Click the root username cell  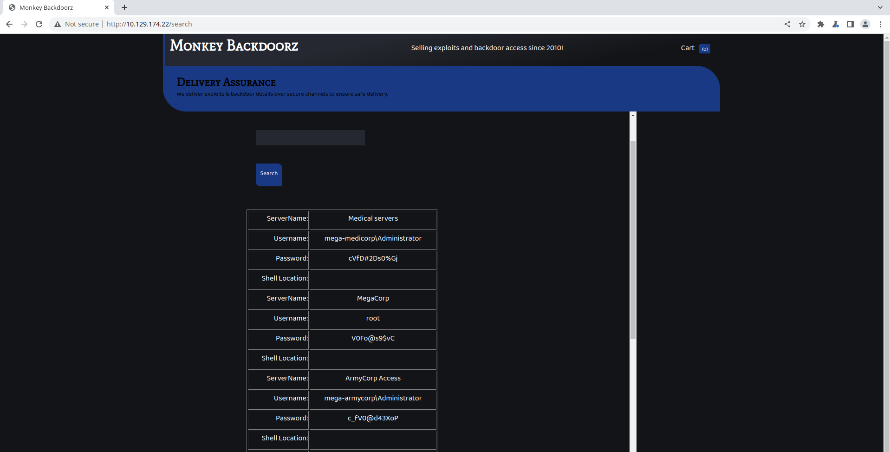(x=373, y=320)
